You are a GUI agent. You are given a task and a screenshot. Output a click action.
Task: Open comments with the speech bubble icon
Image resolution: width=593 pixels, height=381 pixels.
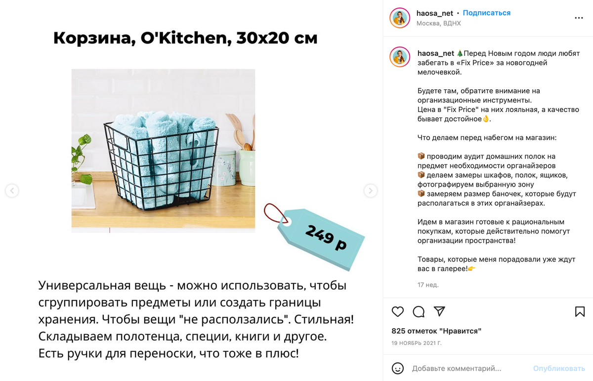point(419,311)
